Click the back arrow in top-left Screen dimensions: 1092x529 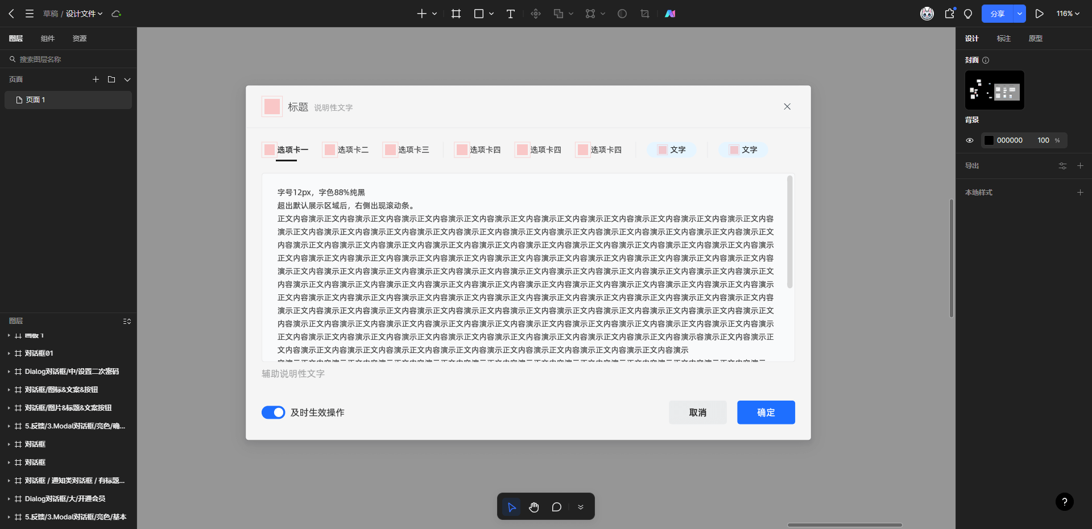(11, 14)
